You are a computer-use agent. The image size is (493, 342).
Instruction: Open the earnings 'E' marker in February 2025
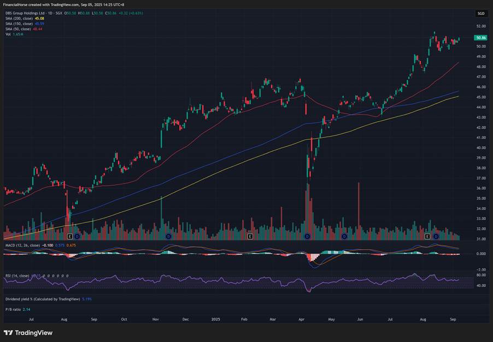pos(250,236)
